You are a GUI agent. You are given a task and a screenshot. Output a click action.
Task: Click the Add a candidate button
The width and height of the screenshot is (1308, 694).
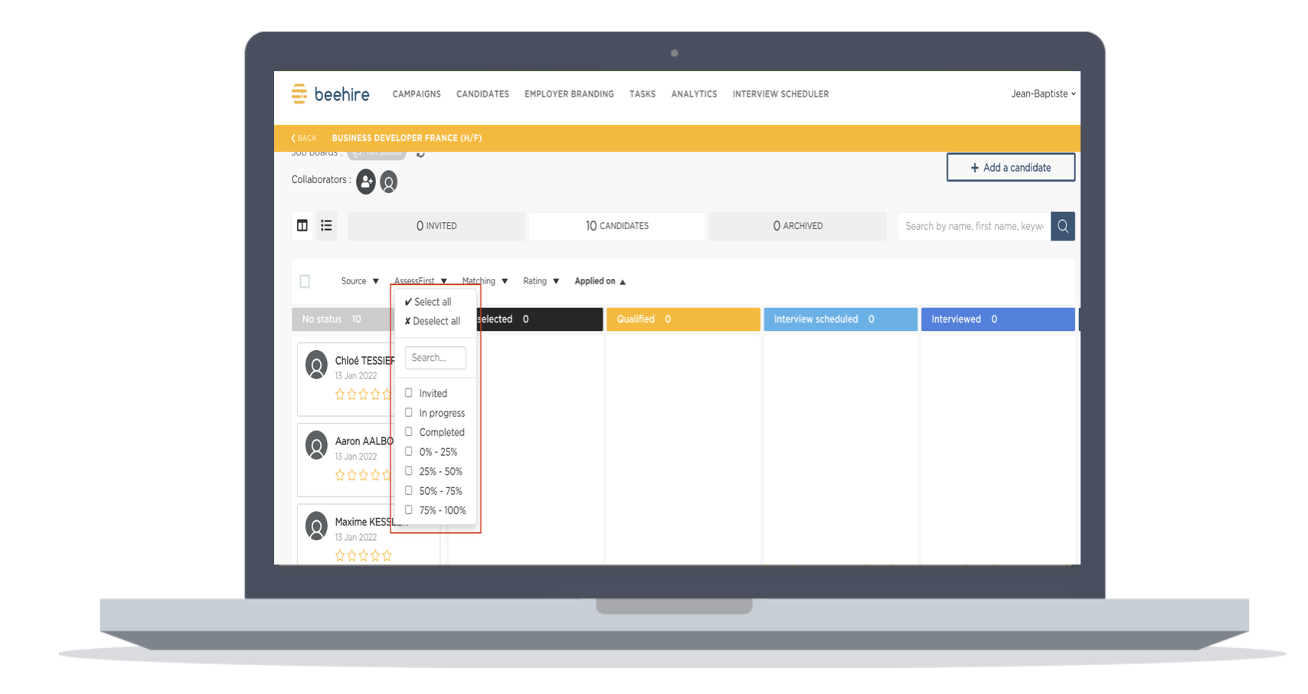[1010, 167]
